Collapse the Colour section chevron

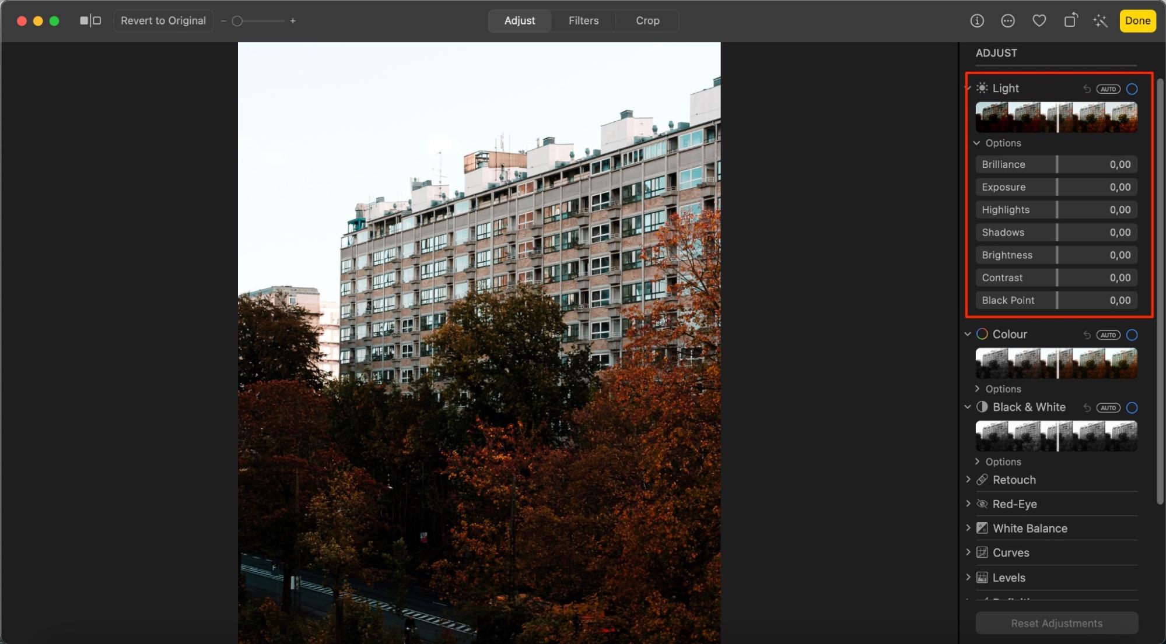[968, 334]
